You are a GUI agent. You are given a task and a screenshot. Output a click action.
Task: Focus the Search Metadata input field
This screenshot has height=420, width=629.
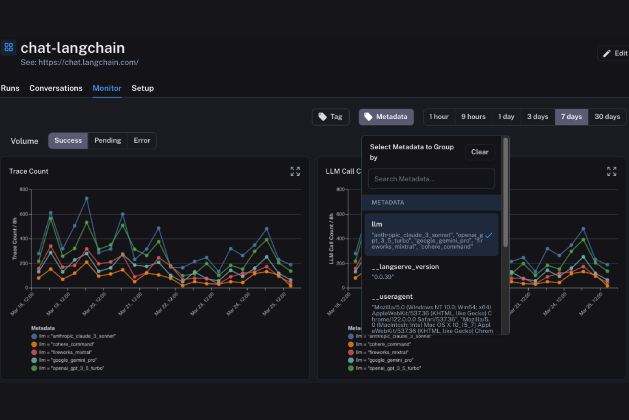tap(431, 179)
